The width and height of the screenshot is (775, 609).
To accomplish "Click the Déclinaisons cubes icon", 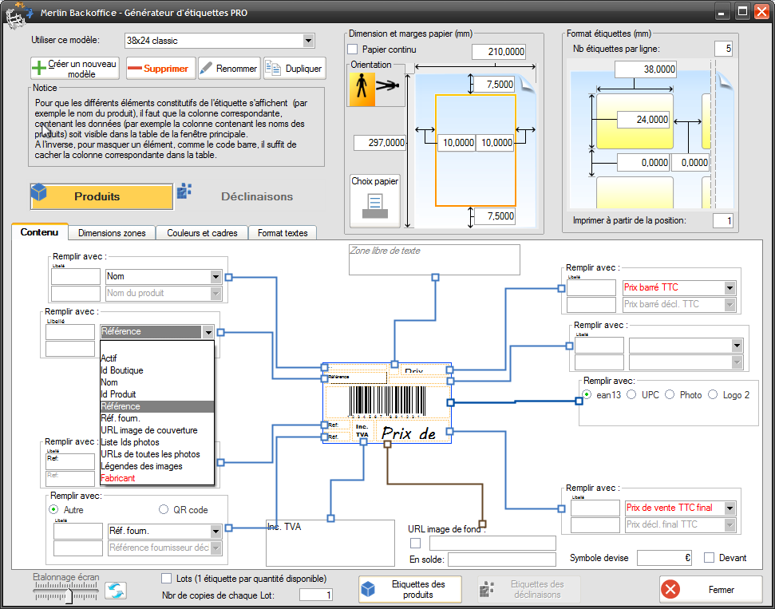I will [184, 191].
